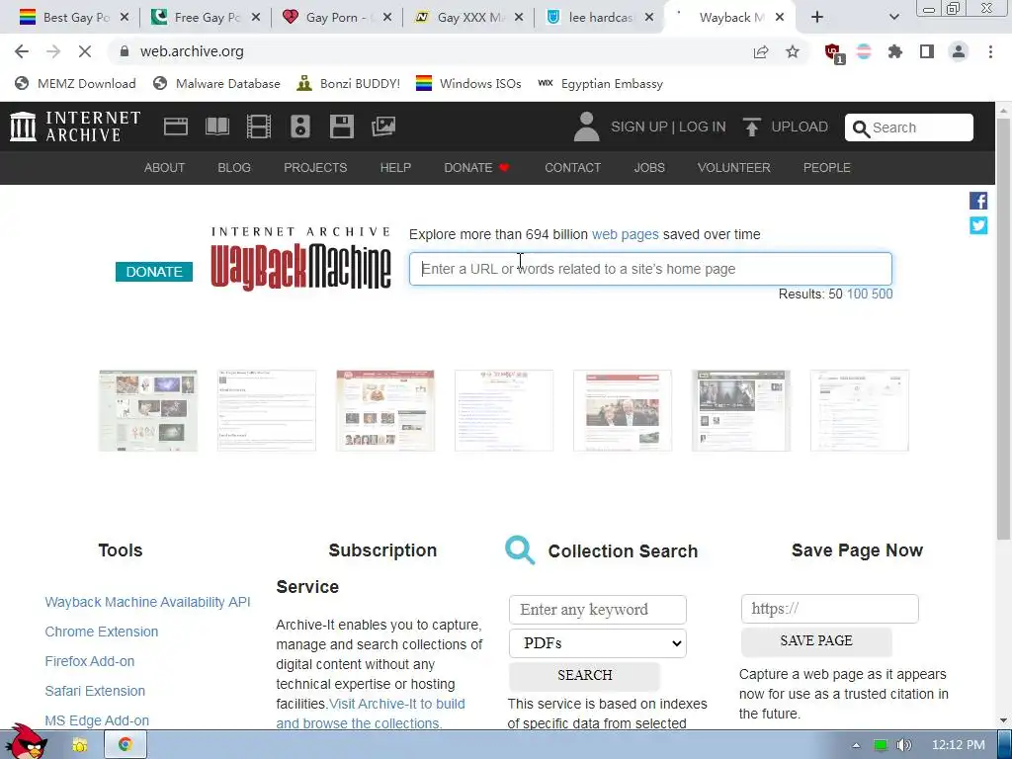Open the CONTACT menu item

coord(572,168)
